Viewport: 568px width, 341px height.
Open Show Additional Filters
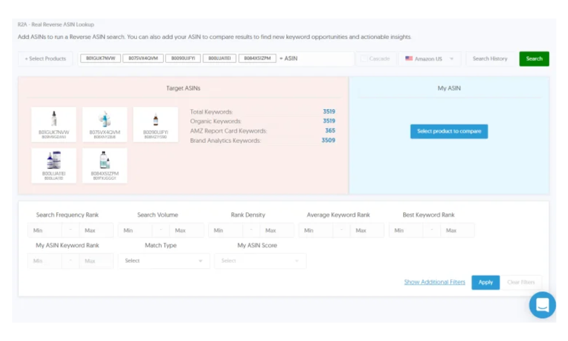click(x=434, y=282)
